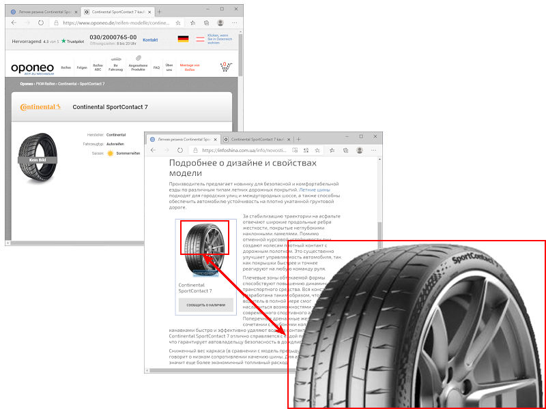
Task: Close the Летняя резина tab in oponeo window
Action: pos(76,12)
